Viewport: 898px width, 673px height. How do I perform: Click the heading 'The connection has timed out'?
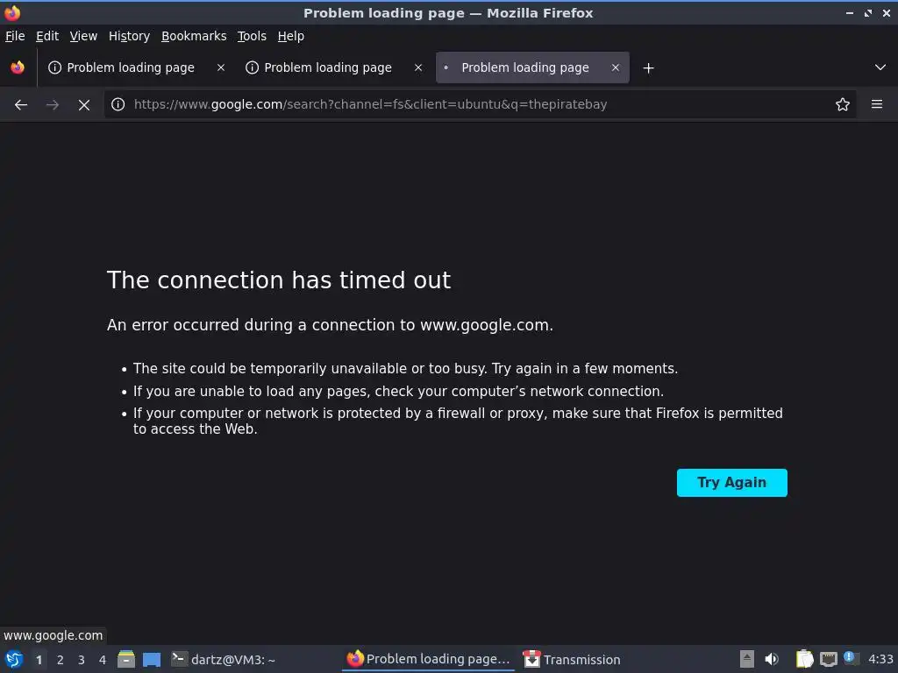(x=279, y=280)
